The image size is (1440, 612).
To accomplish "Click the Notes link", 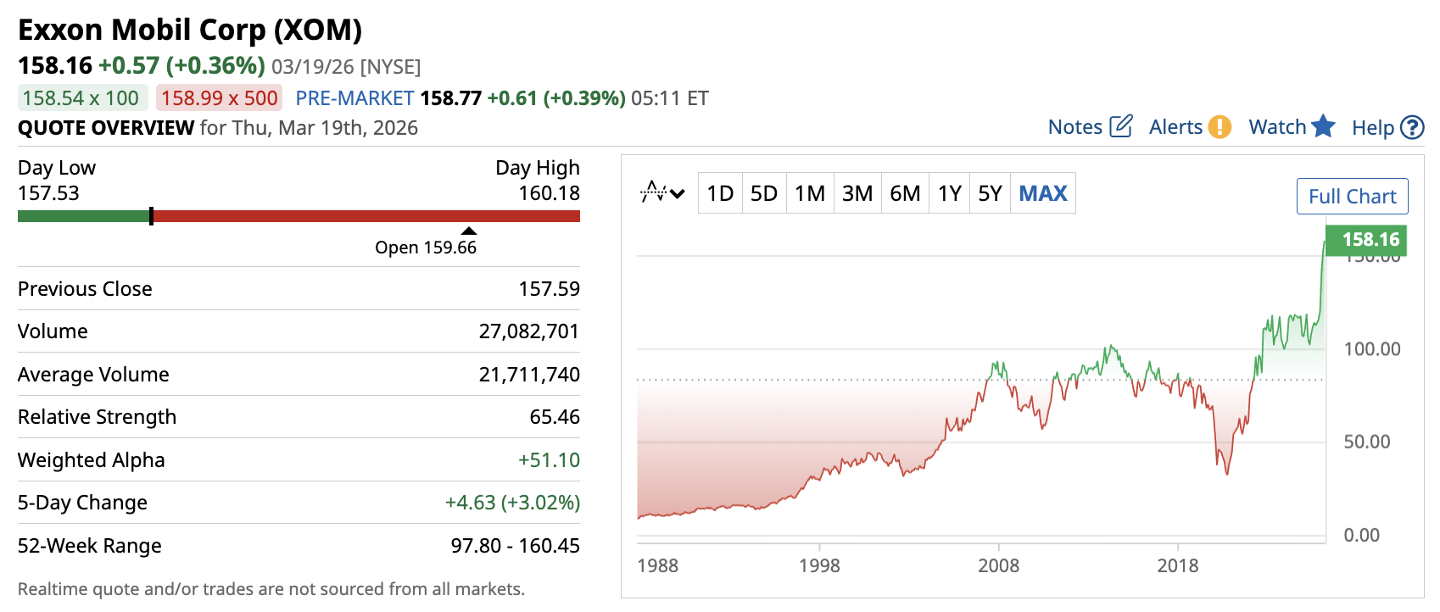I will [x=1074, y=127].
